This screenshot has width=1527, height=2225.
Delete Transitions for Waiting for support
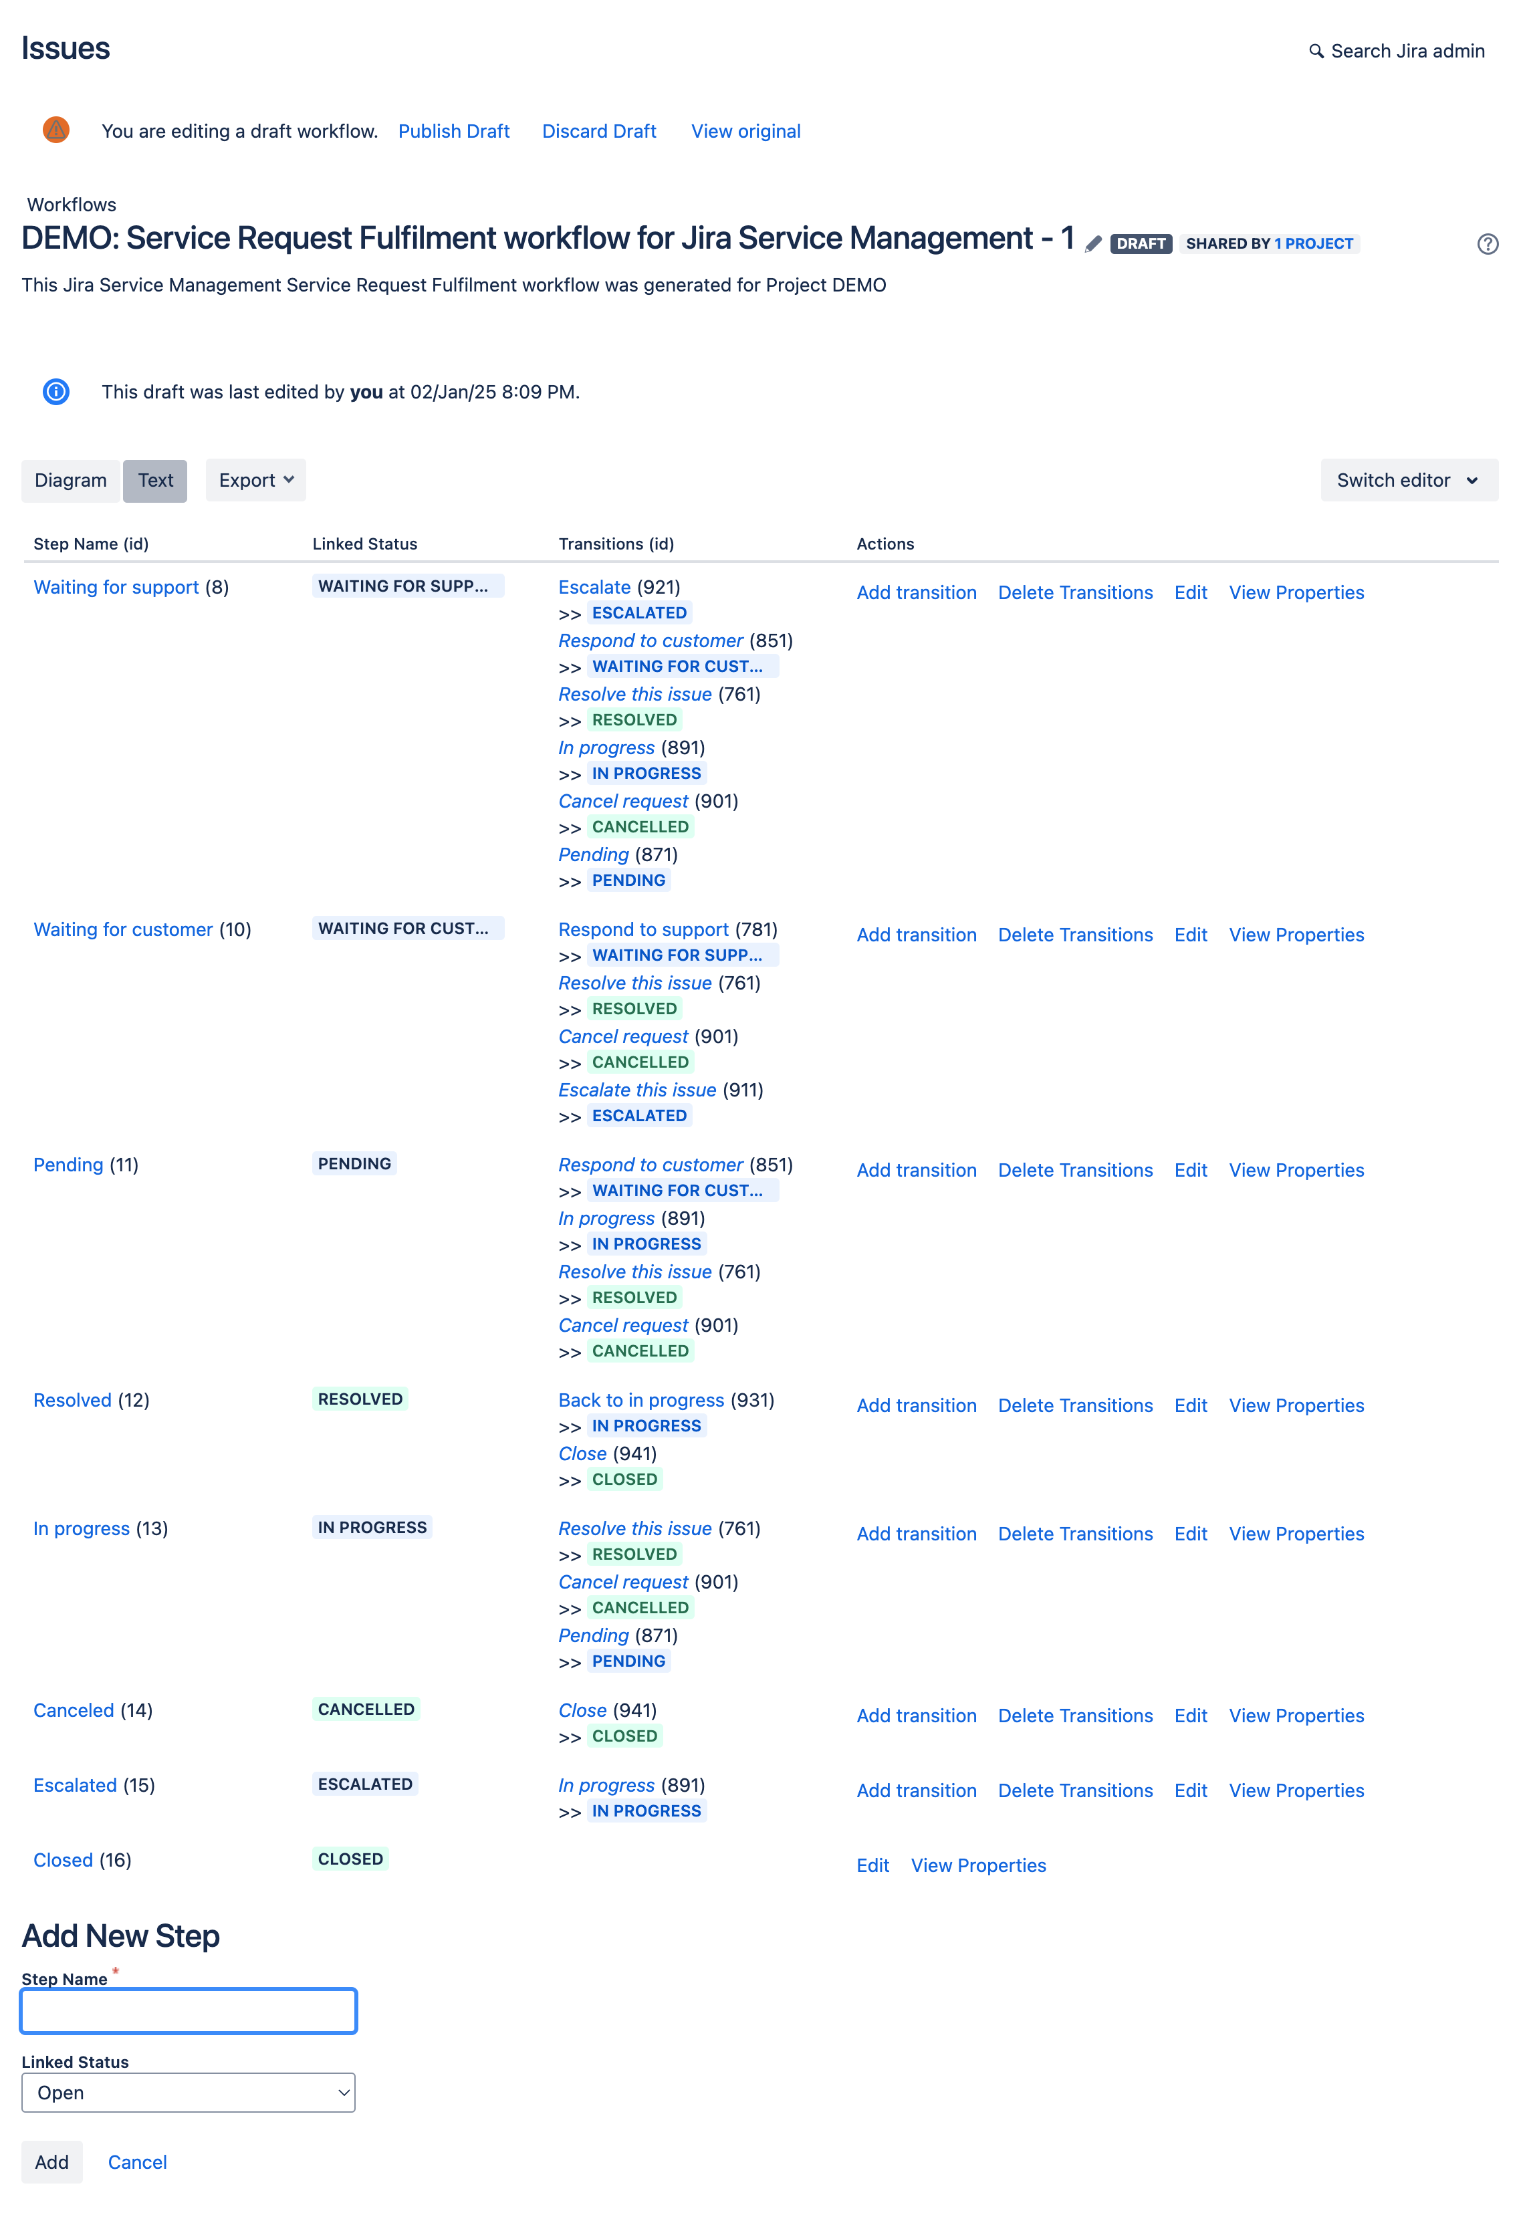[1075, 592]
